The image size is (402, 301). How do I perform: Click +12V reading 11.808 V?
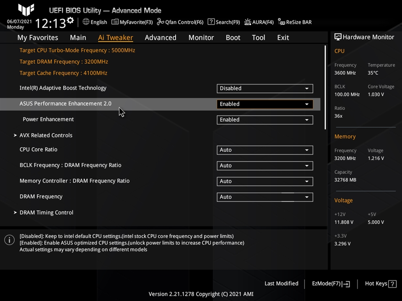click(344, 222)
